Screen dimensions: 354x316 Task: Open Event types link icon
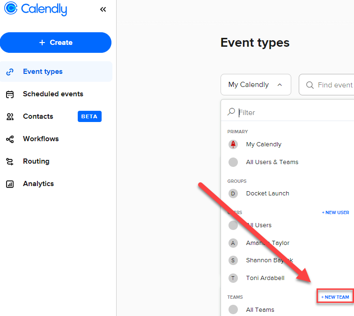point(10,72)
